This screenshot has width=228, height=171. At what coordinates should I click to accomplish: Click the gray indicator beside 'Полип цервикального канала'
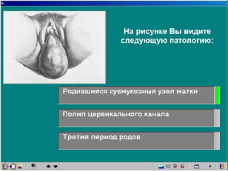click(x=217, y=118)
